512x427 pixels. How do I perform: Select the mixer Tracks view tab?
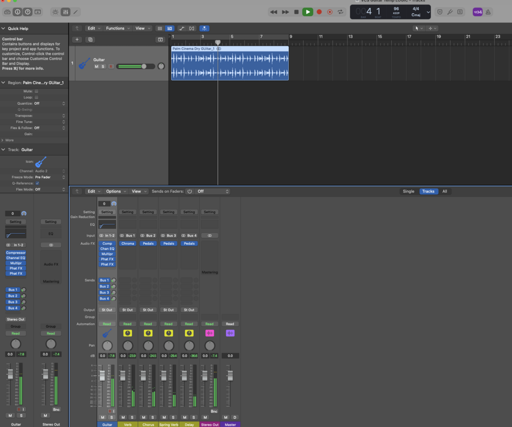428,191
